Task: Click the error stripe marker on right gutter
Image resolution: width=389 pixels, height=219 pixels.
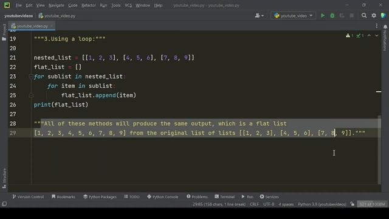Action: 379,92
